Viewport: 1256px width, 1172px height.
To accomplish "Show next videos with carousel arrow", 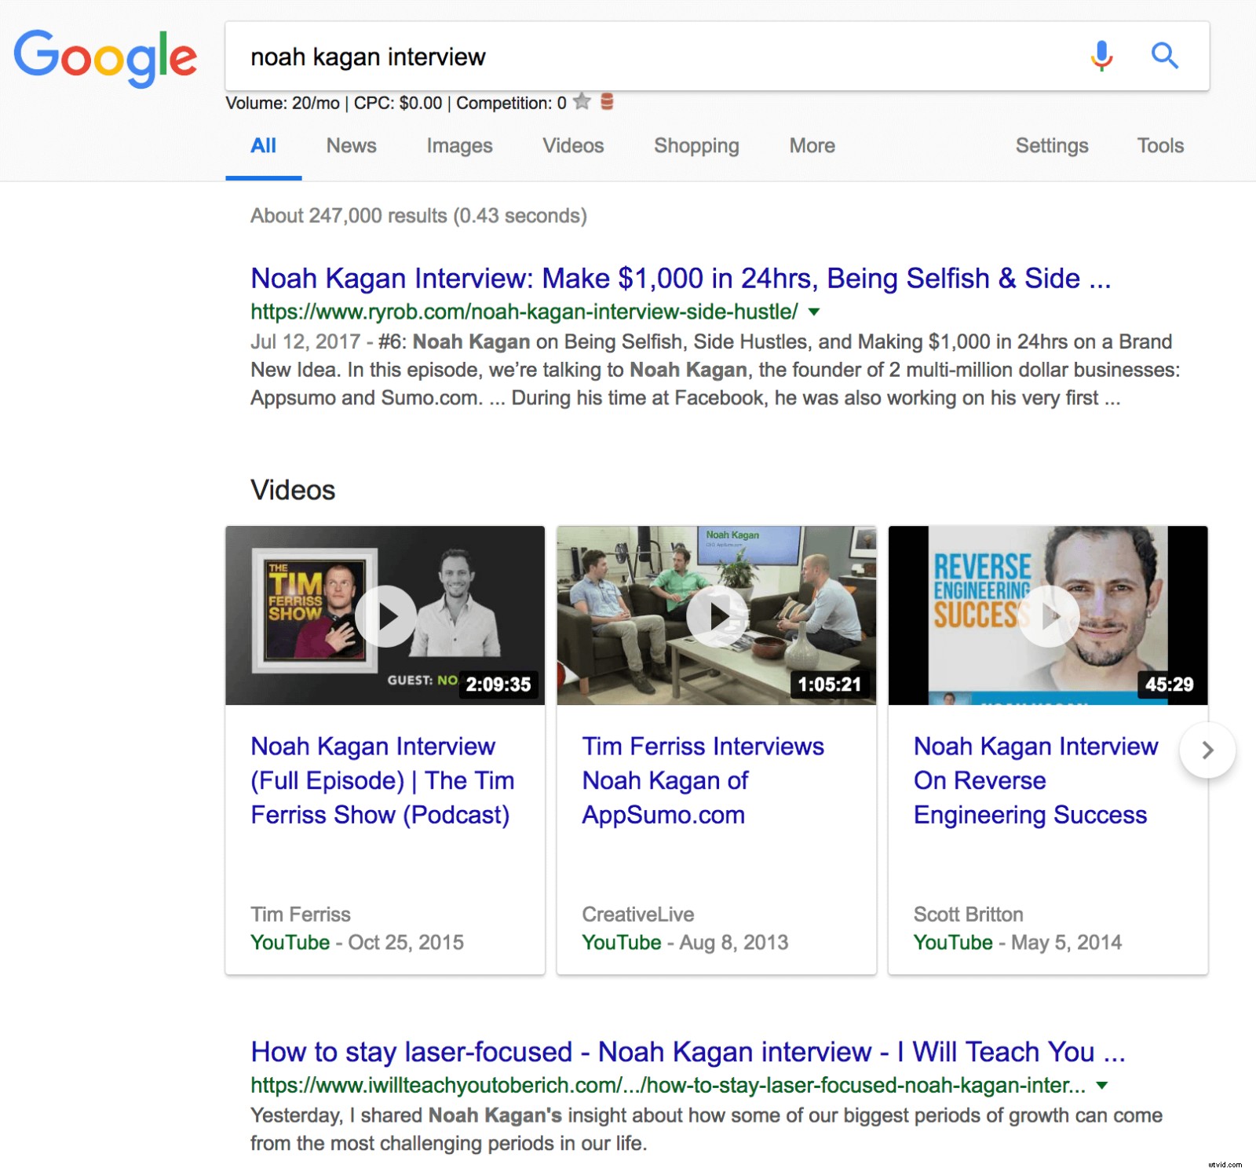I will (x=1207, y=750).
